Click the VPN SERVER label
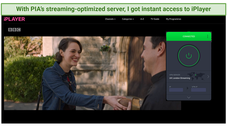 click(x=175, y=75)
